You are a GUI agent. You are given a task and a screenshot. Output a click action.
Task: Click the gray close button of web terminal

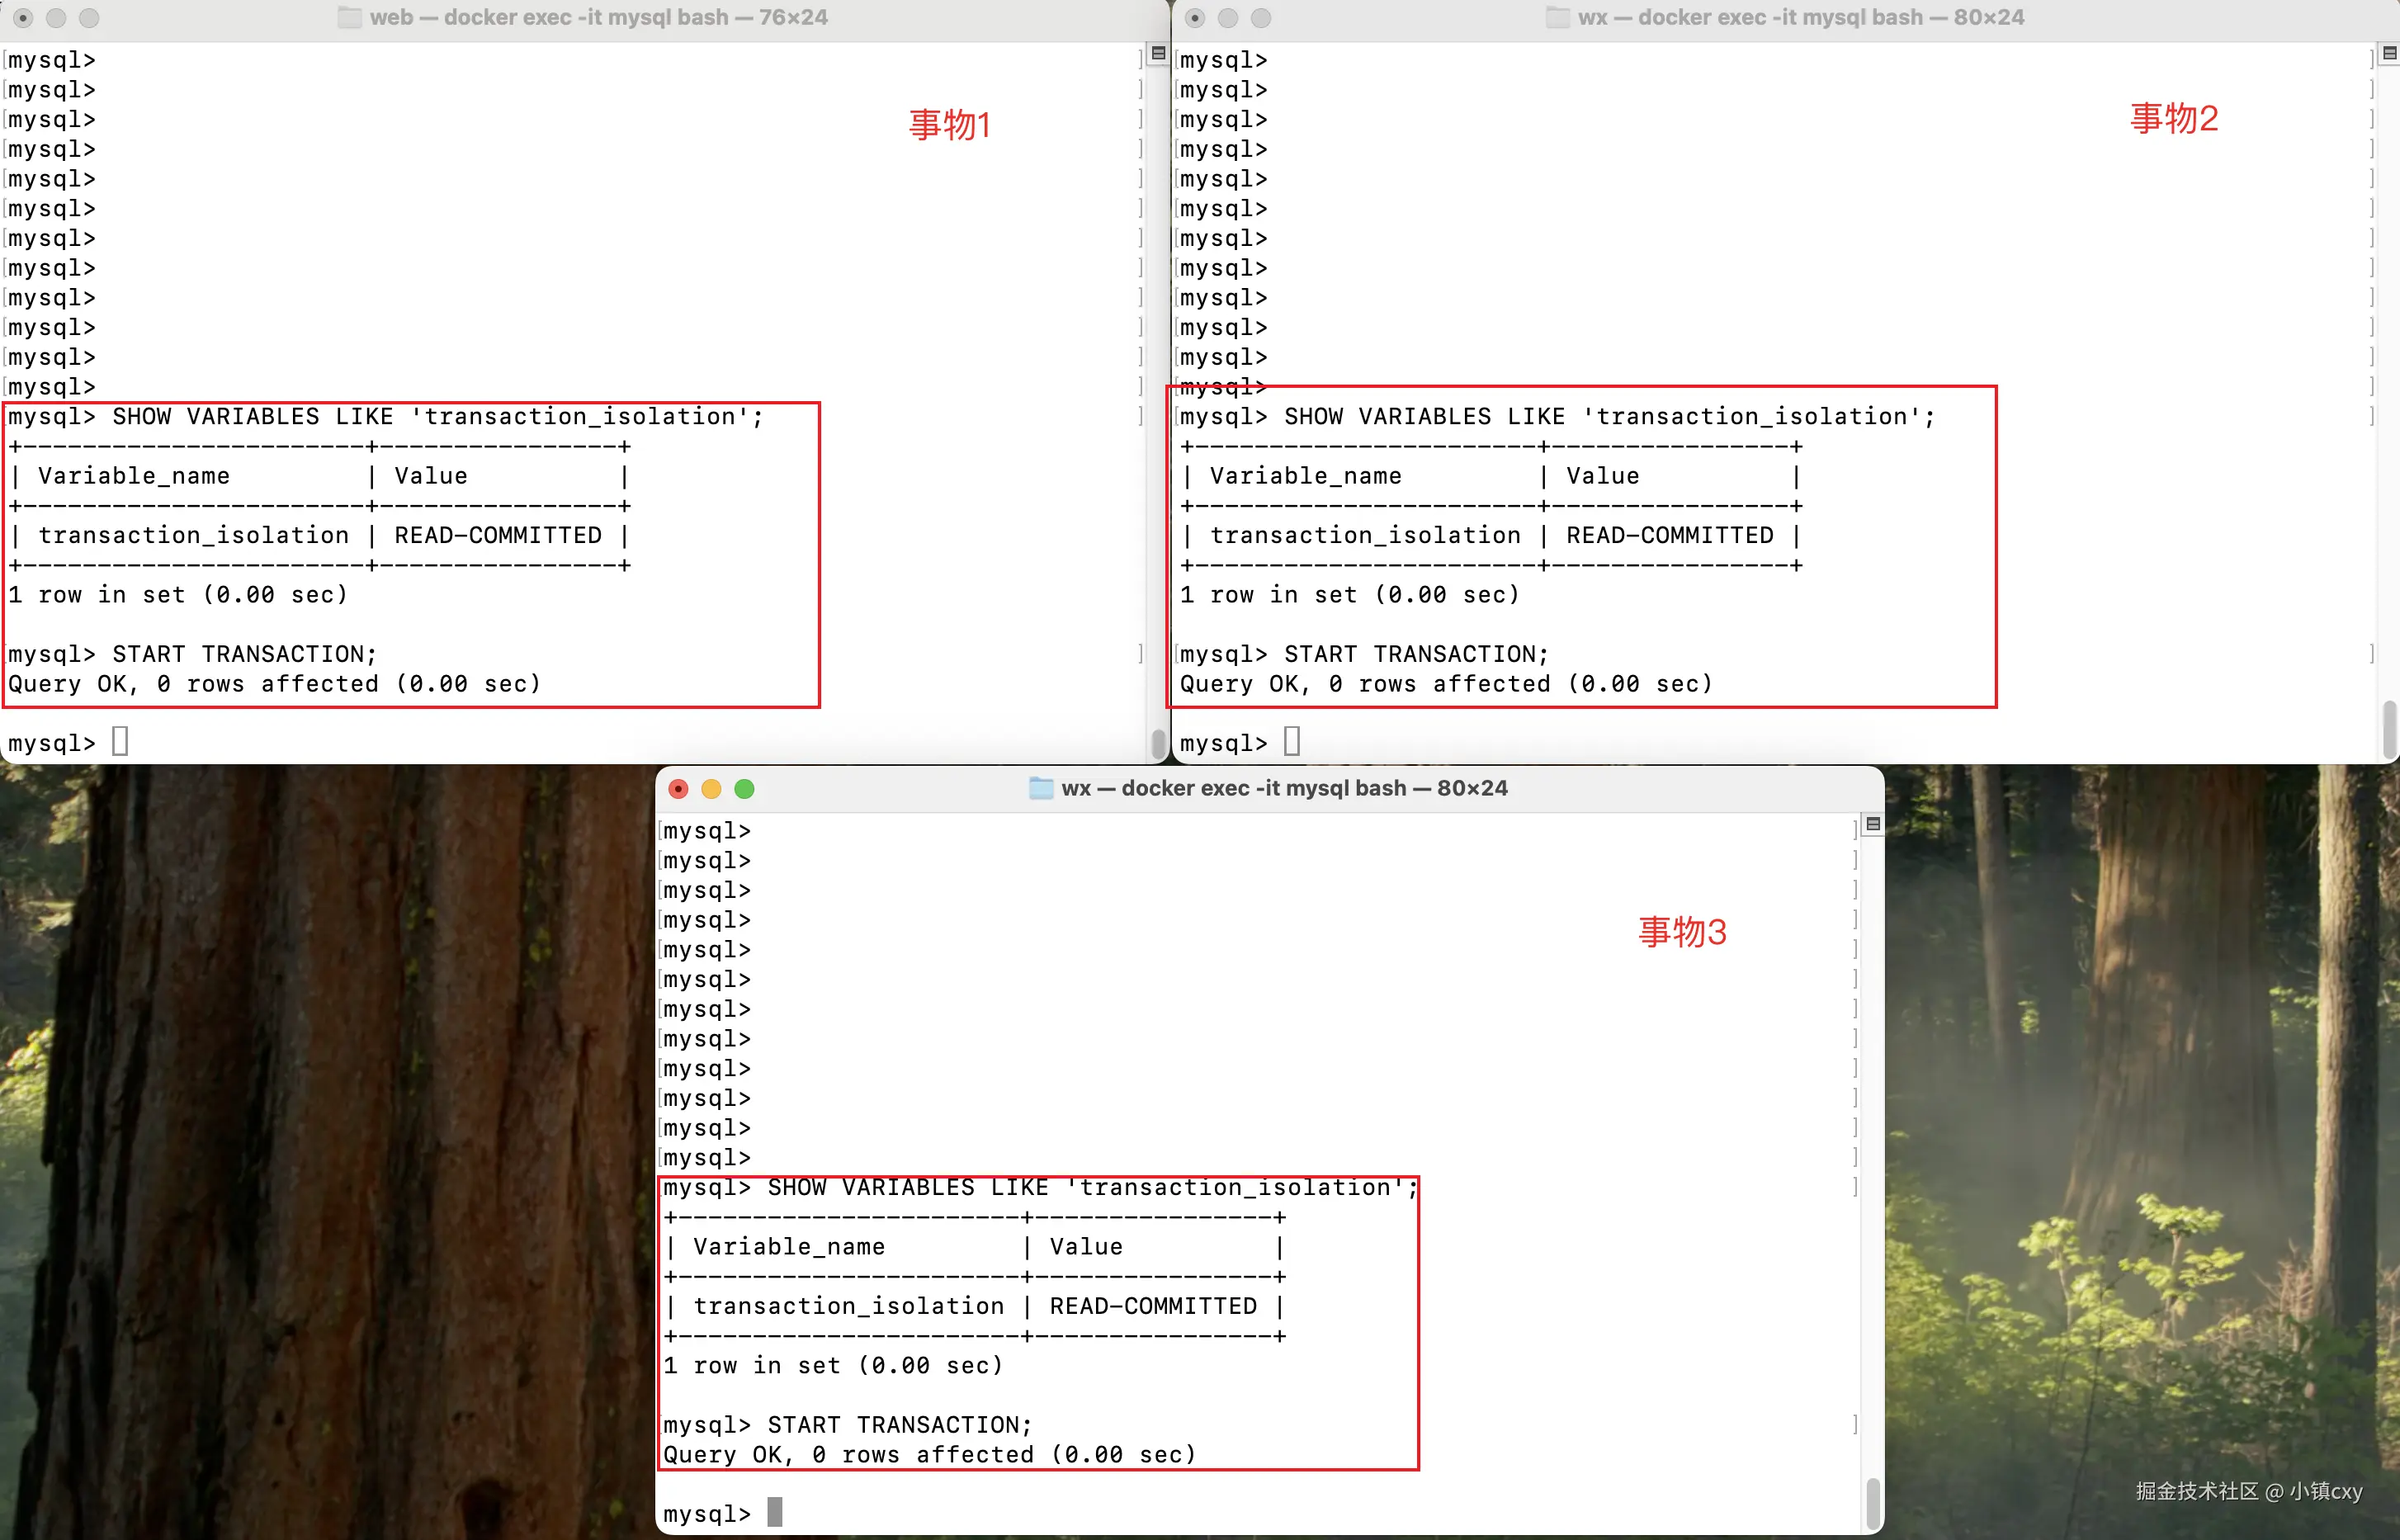[23, 18]
